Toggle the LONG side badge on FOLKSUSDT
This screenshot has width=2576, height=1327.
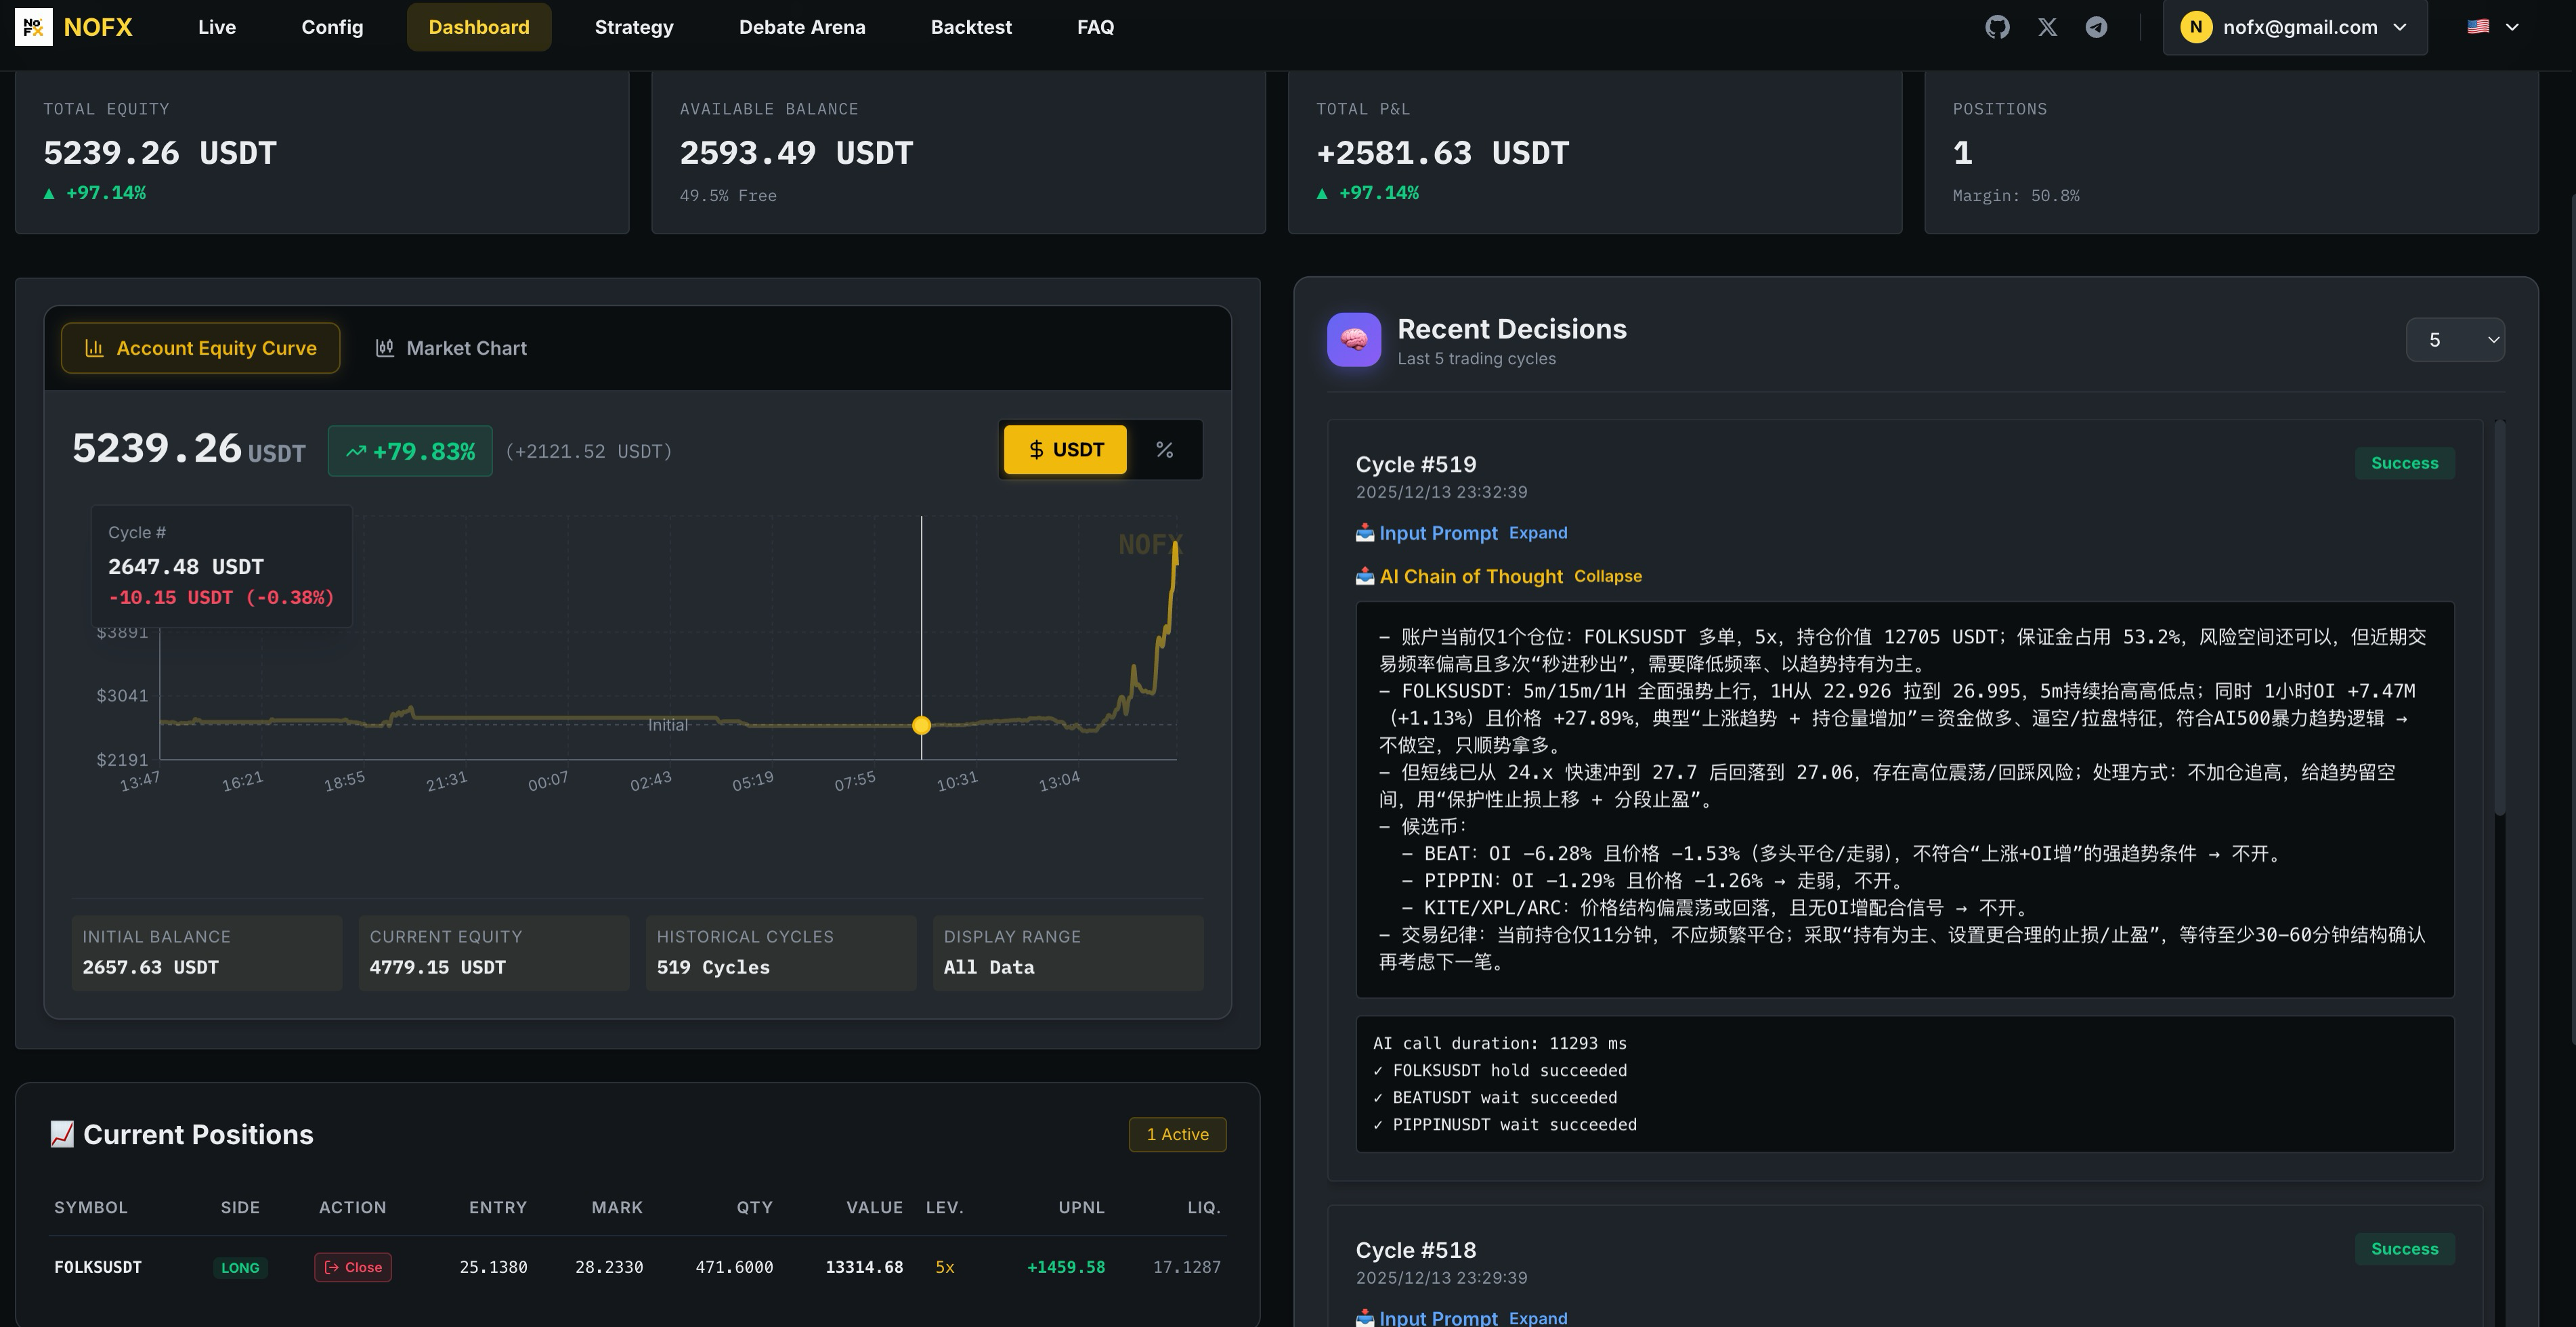pyautogui.click(x=240, y=1267)
